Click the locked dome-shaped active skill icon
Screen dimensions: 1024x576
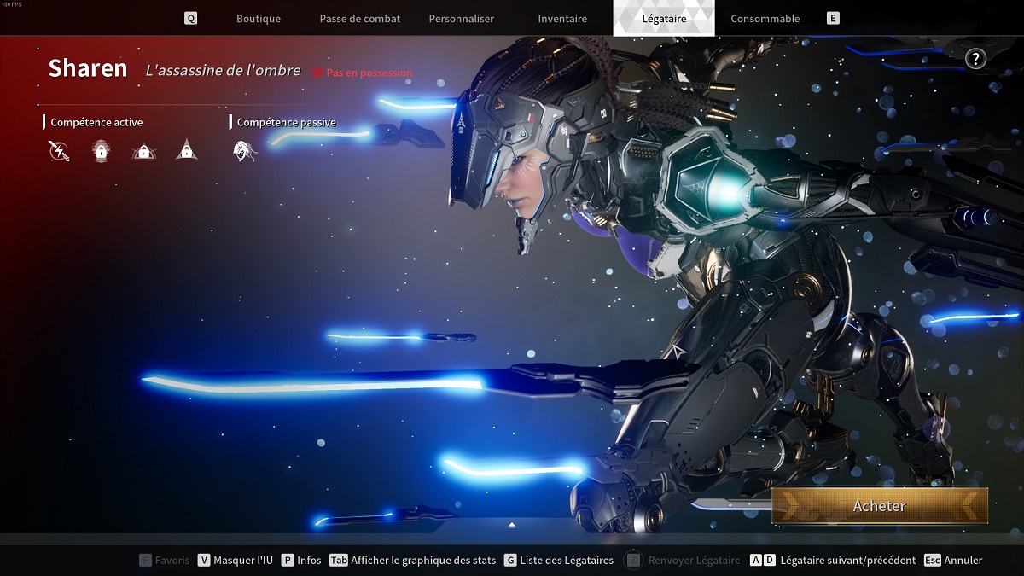point(143,150)
